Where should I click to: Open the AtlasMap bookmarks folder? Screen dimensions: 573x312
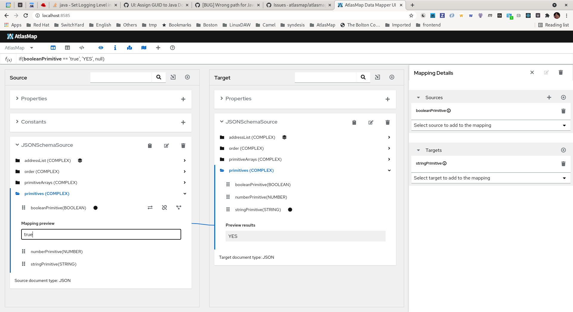pos(323,25)
